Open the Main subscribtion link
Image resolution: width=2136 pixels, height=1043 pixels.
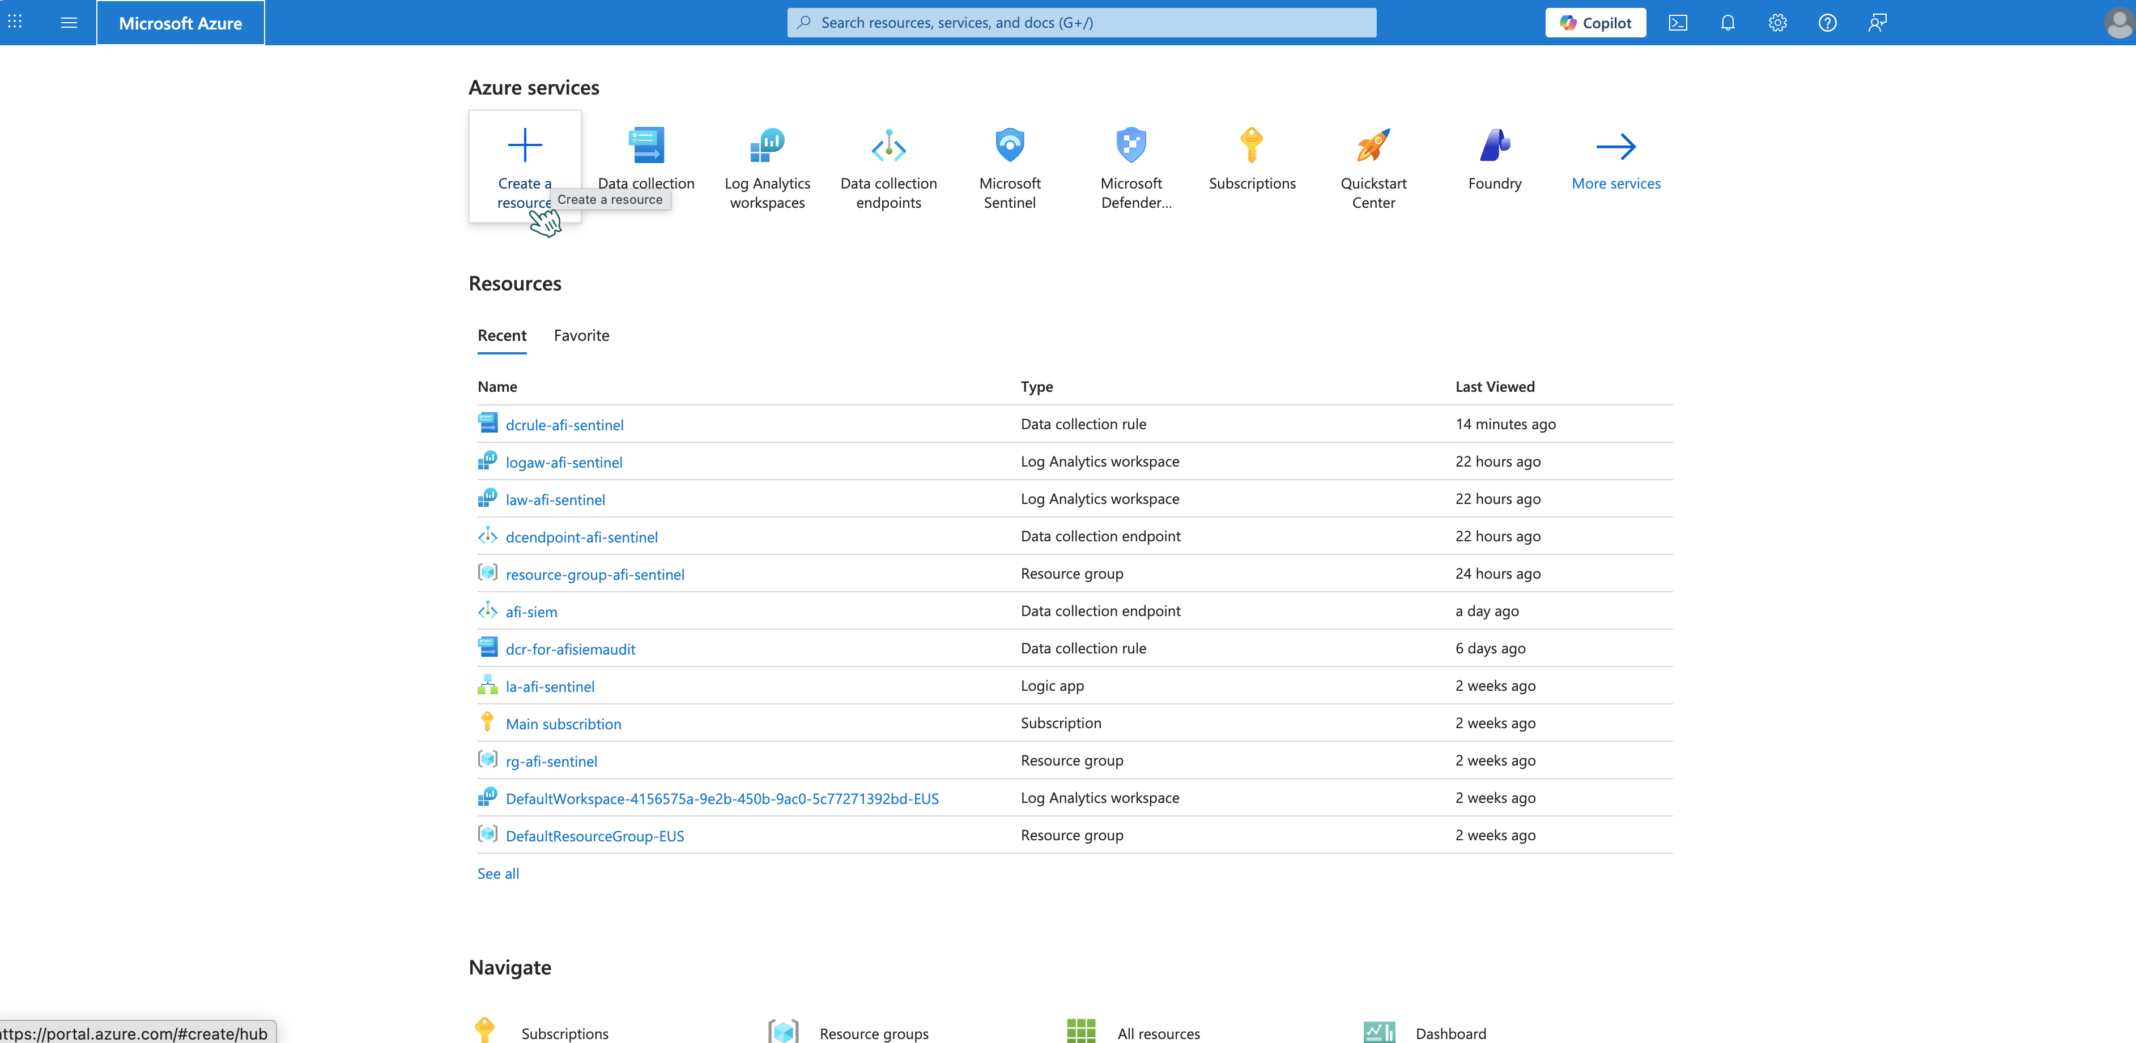(564, 723)
